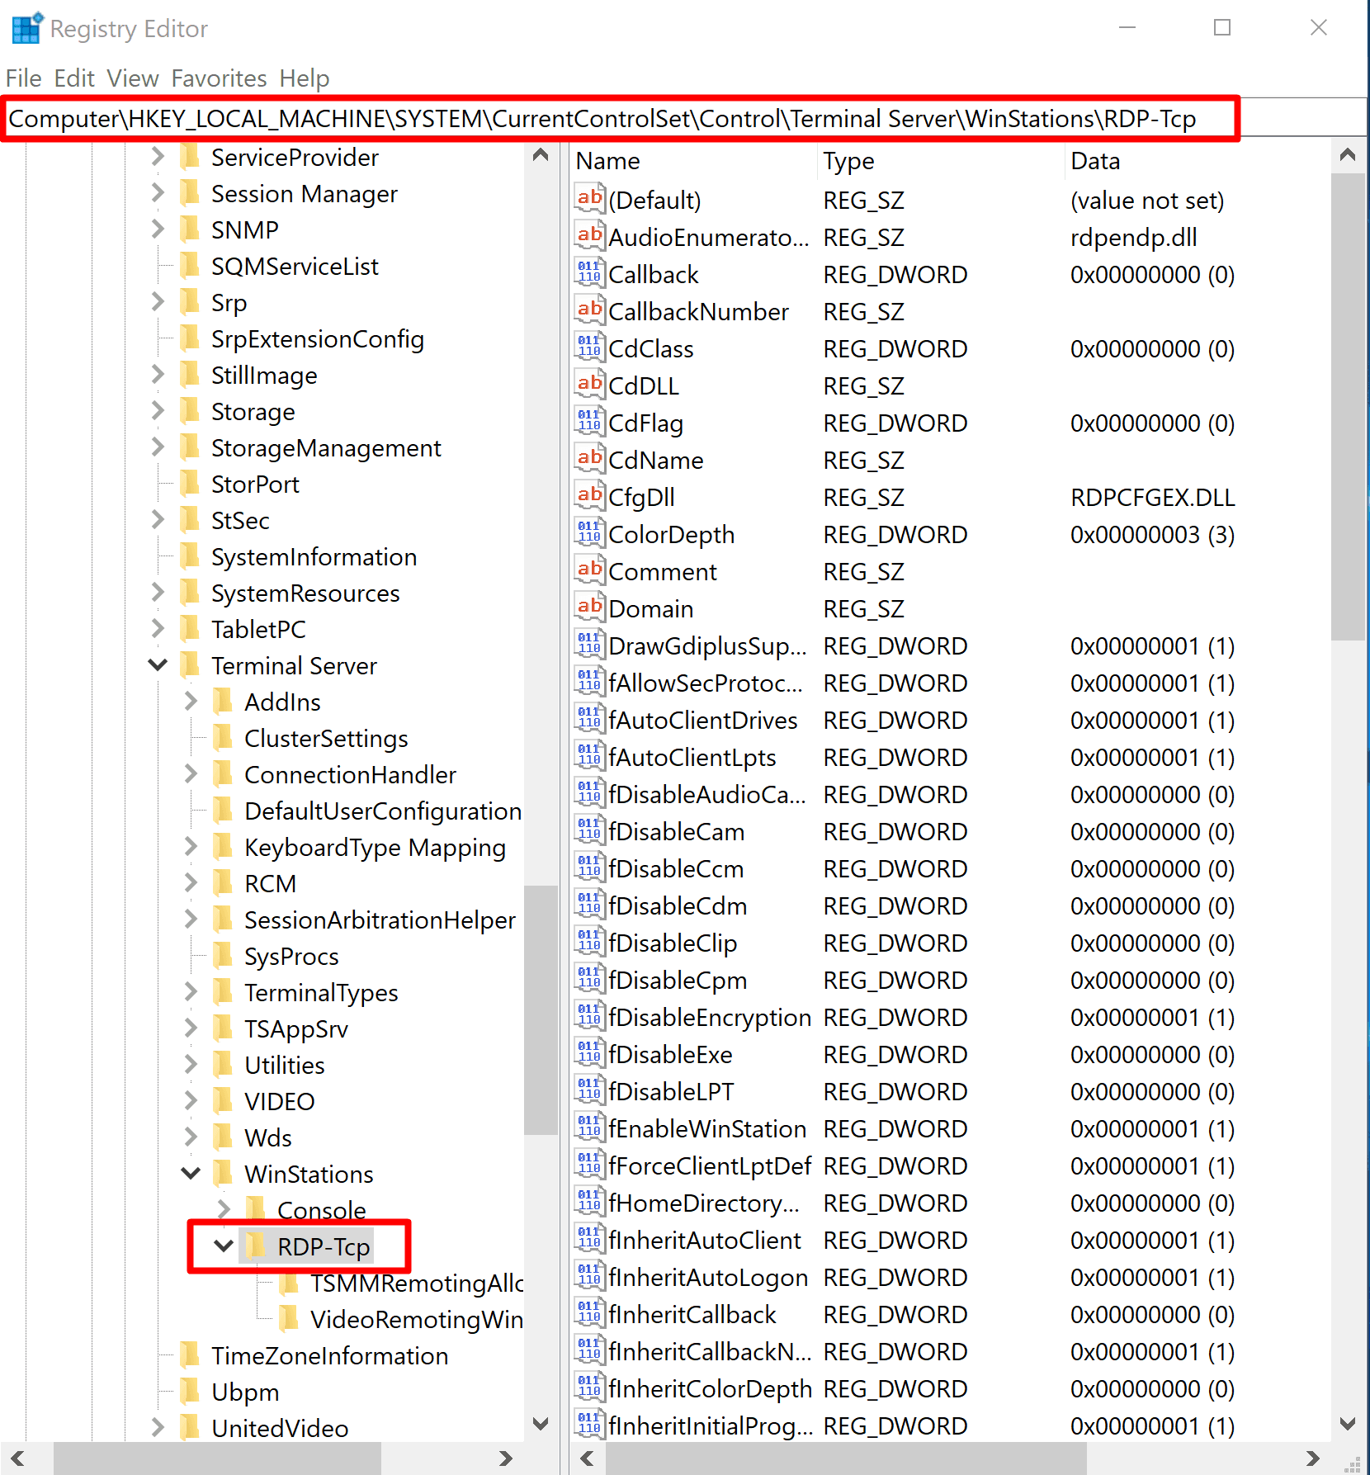Select the fDisableClip value icon
The image size is (1370, 1475).
pyautogui.click(x=588, y=943)
